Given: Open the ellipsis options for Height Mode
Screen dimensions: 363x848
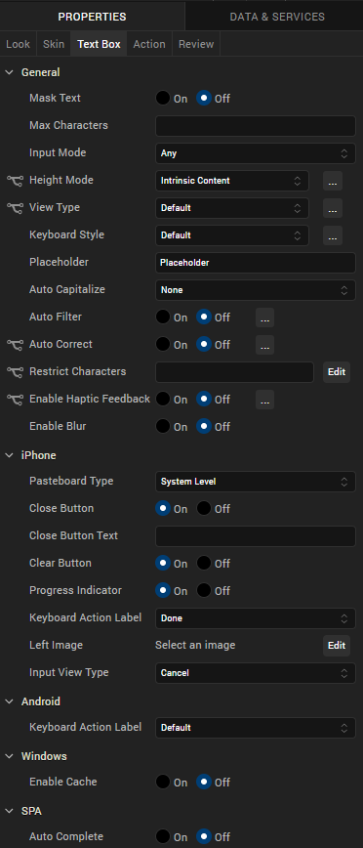Looking at the screenshot, I should pyautogui.click(x=333, y=181).
